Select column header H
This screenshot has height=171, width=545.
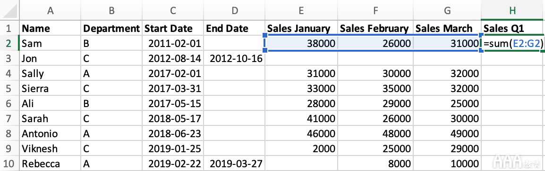(513, 10)
